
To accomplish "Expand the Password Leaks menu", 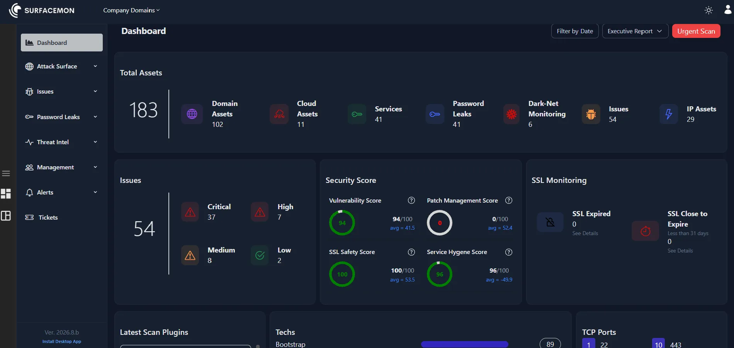I will point(62,117).
